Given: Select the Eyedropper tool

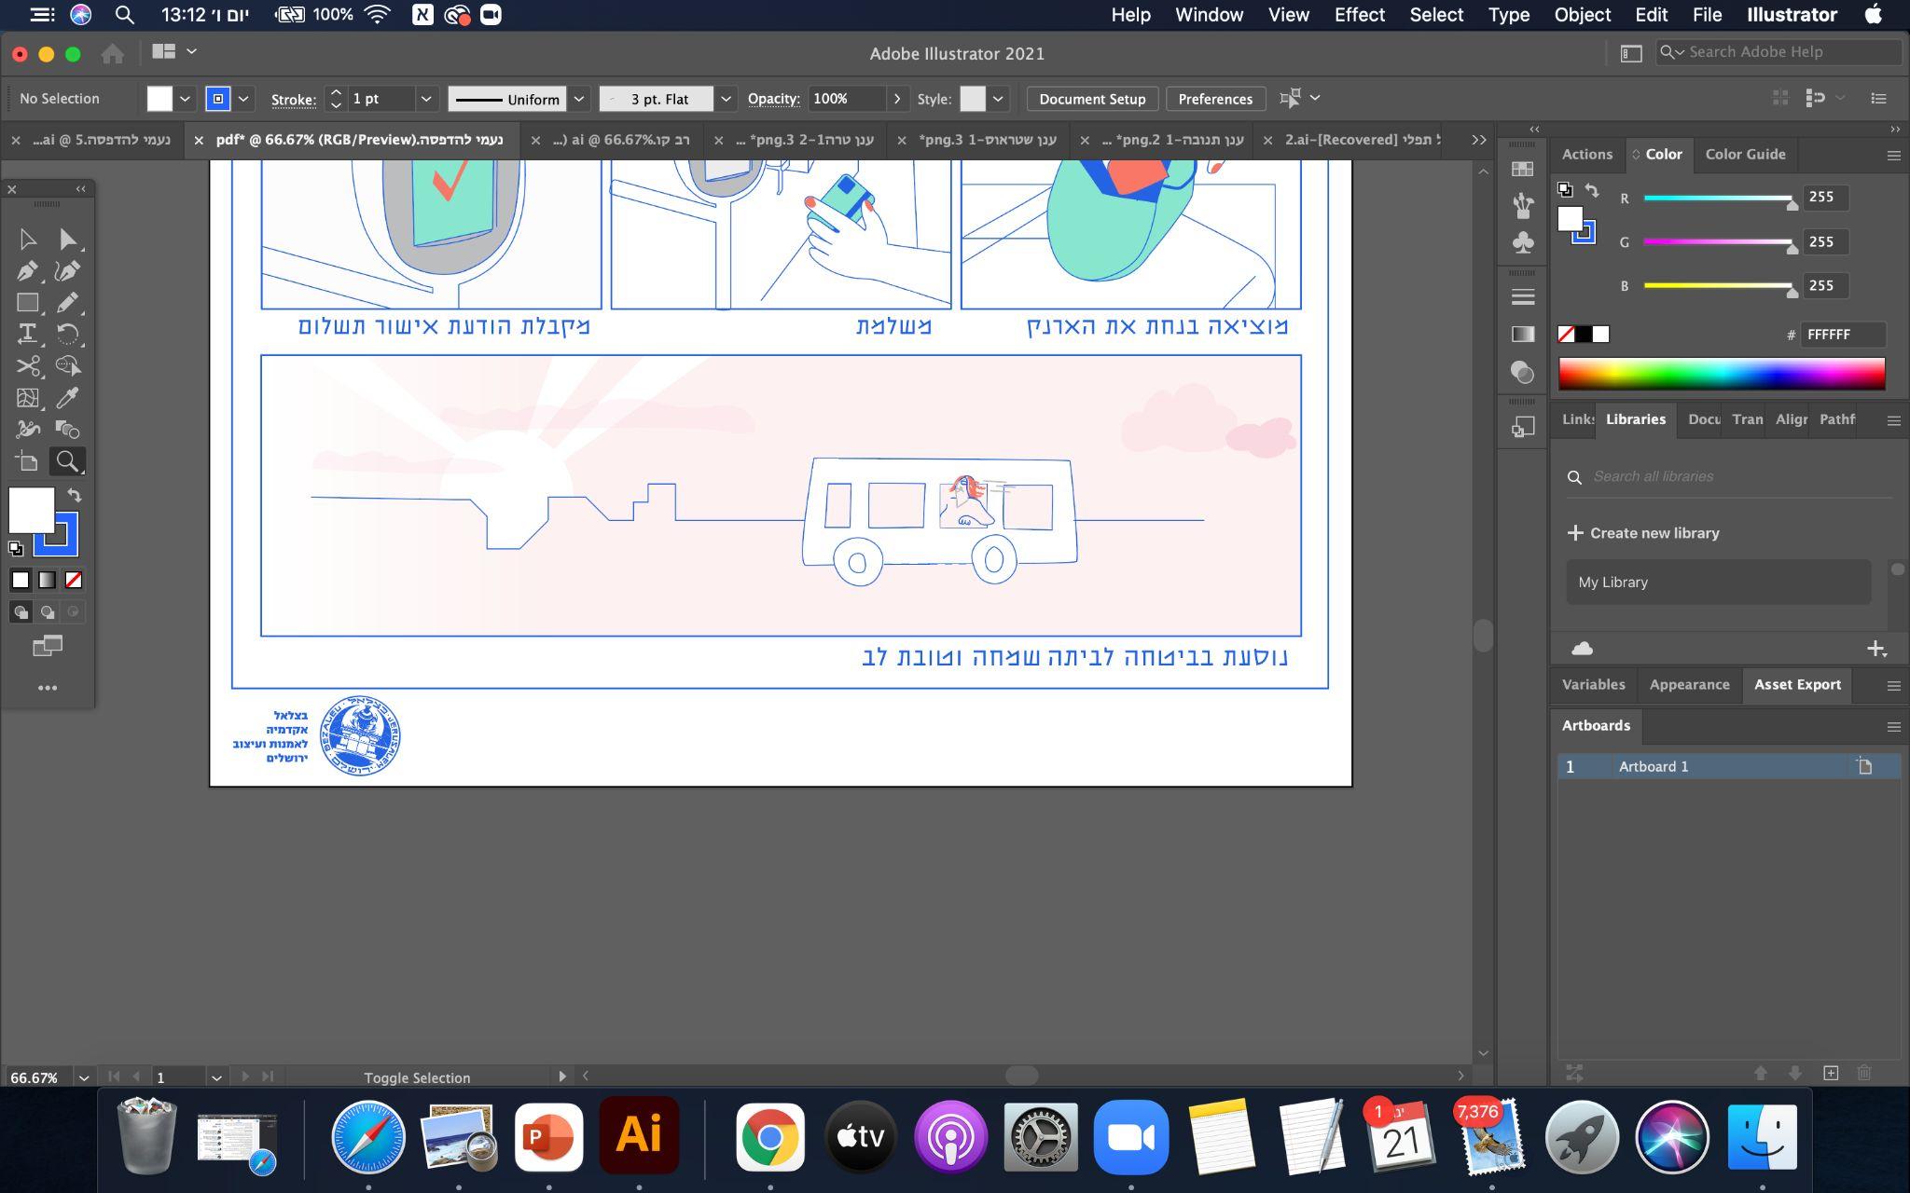Looking at the screenshot, I should tap(67, 398).
